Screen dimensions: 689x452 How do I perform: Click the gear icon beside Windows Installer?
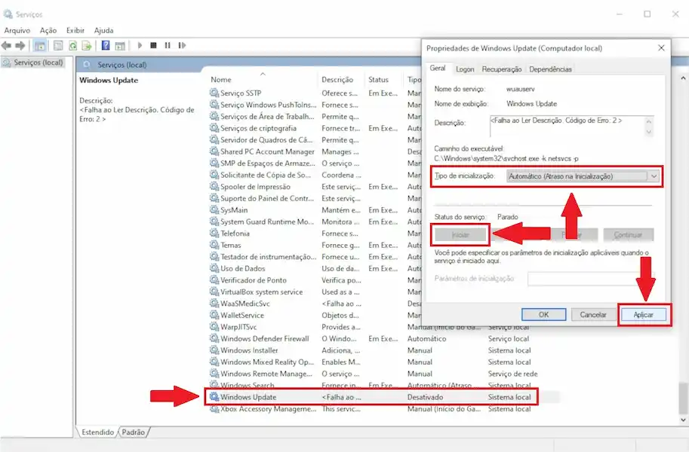(x=214, y=350)
